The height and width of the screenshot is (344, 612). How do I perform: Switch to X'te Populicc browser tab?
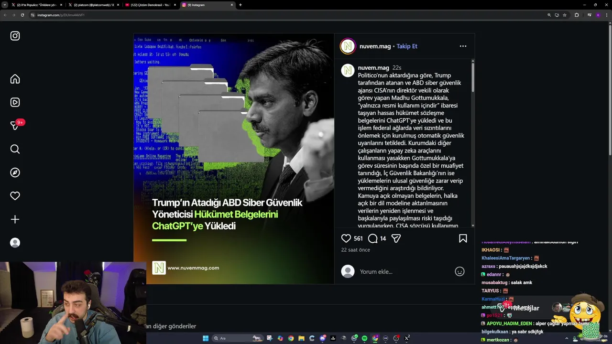pos(37,5)
